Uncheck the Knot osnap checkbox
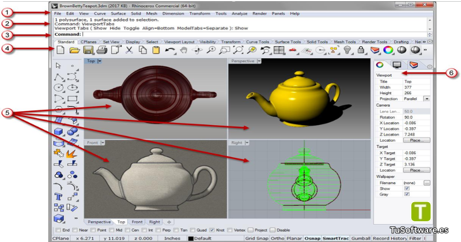Image resolution: width=461 pixels, height=242 pixels. (x=211, y=230)
